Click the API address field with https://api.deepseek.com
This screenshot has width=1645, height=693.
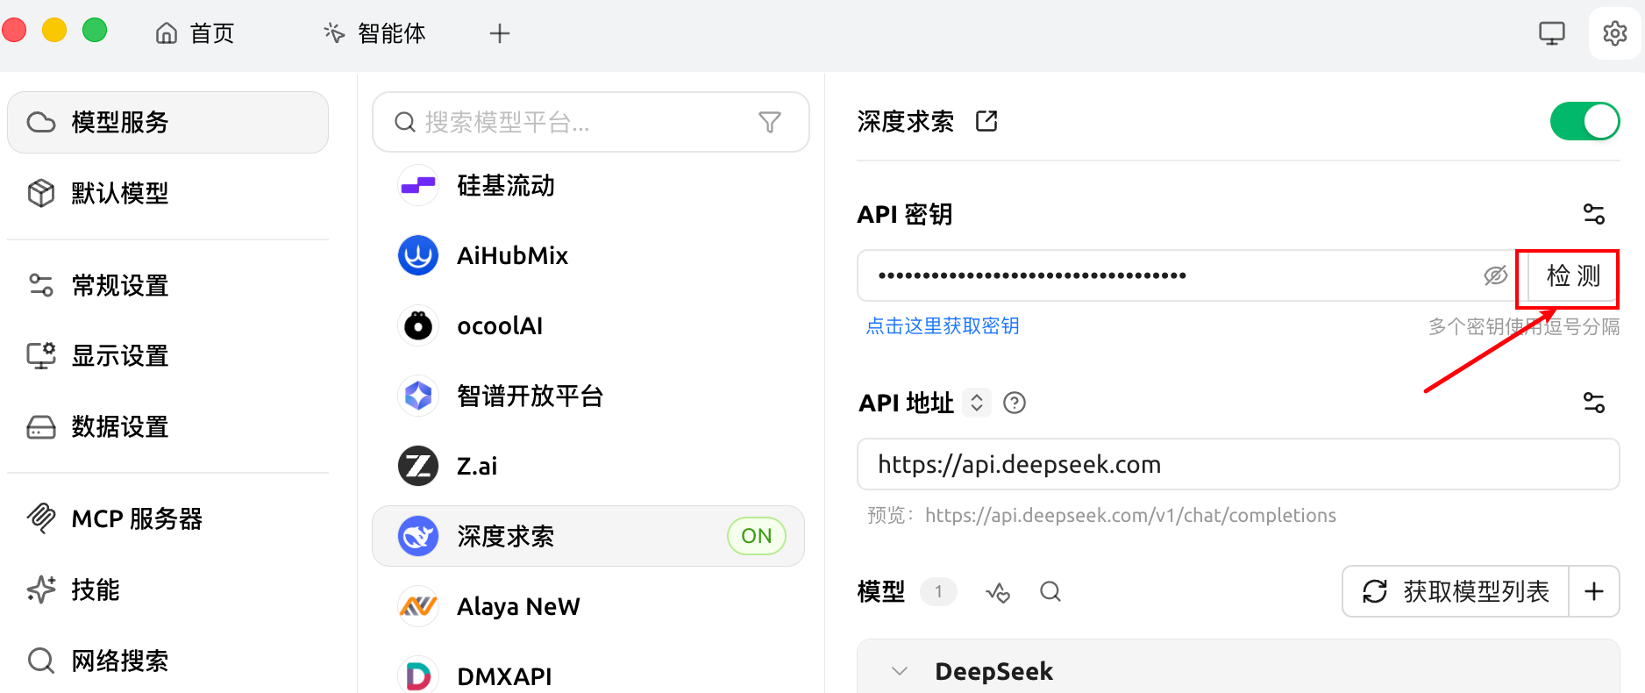click(1237, 464)
